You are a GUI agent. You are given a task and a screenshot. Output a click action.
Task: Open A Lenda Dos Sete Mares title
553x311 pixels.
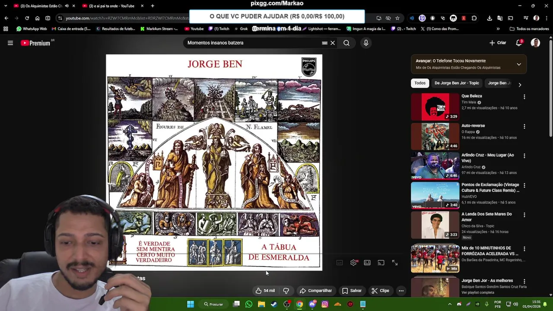coord(486,216)
